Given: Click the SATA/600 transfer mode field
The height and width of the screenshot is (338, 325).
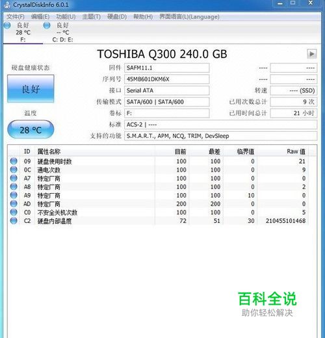Looking at the screenshot, I should [167, 101].
